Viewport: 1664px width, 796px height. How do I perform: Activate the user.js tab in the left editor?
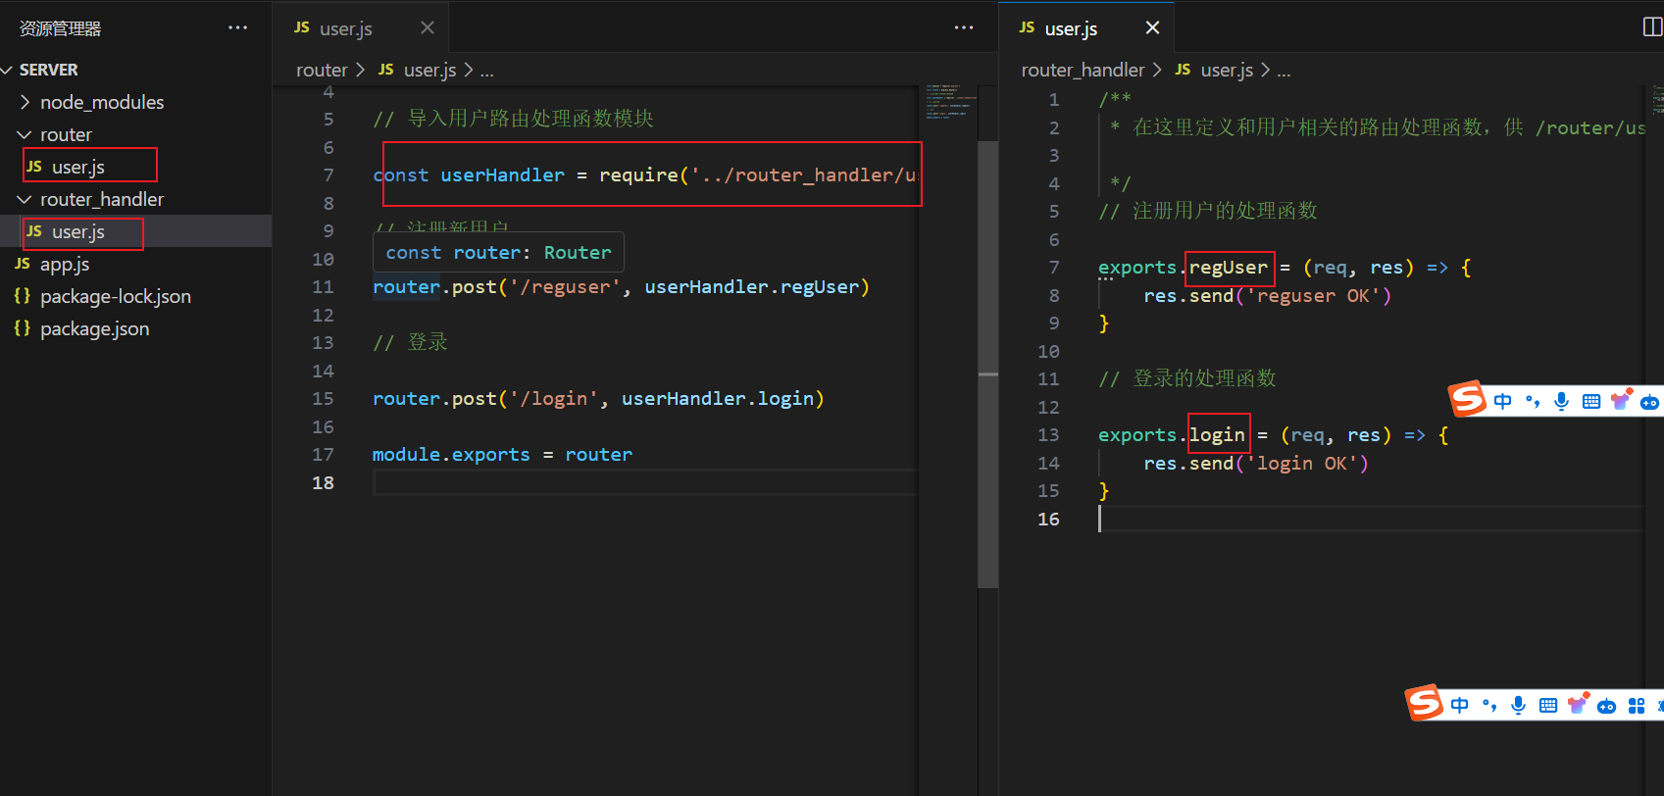point(345,28)
